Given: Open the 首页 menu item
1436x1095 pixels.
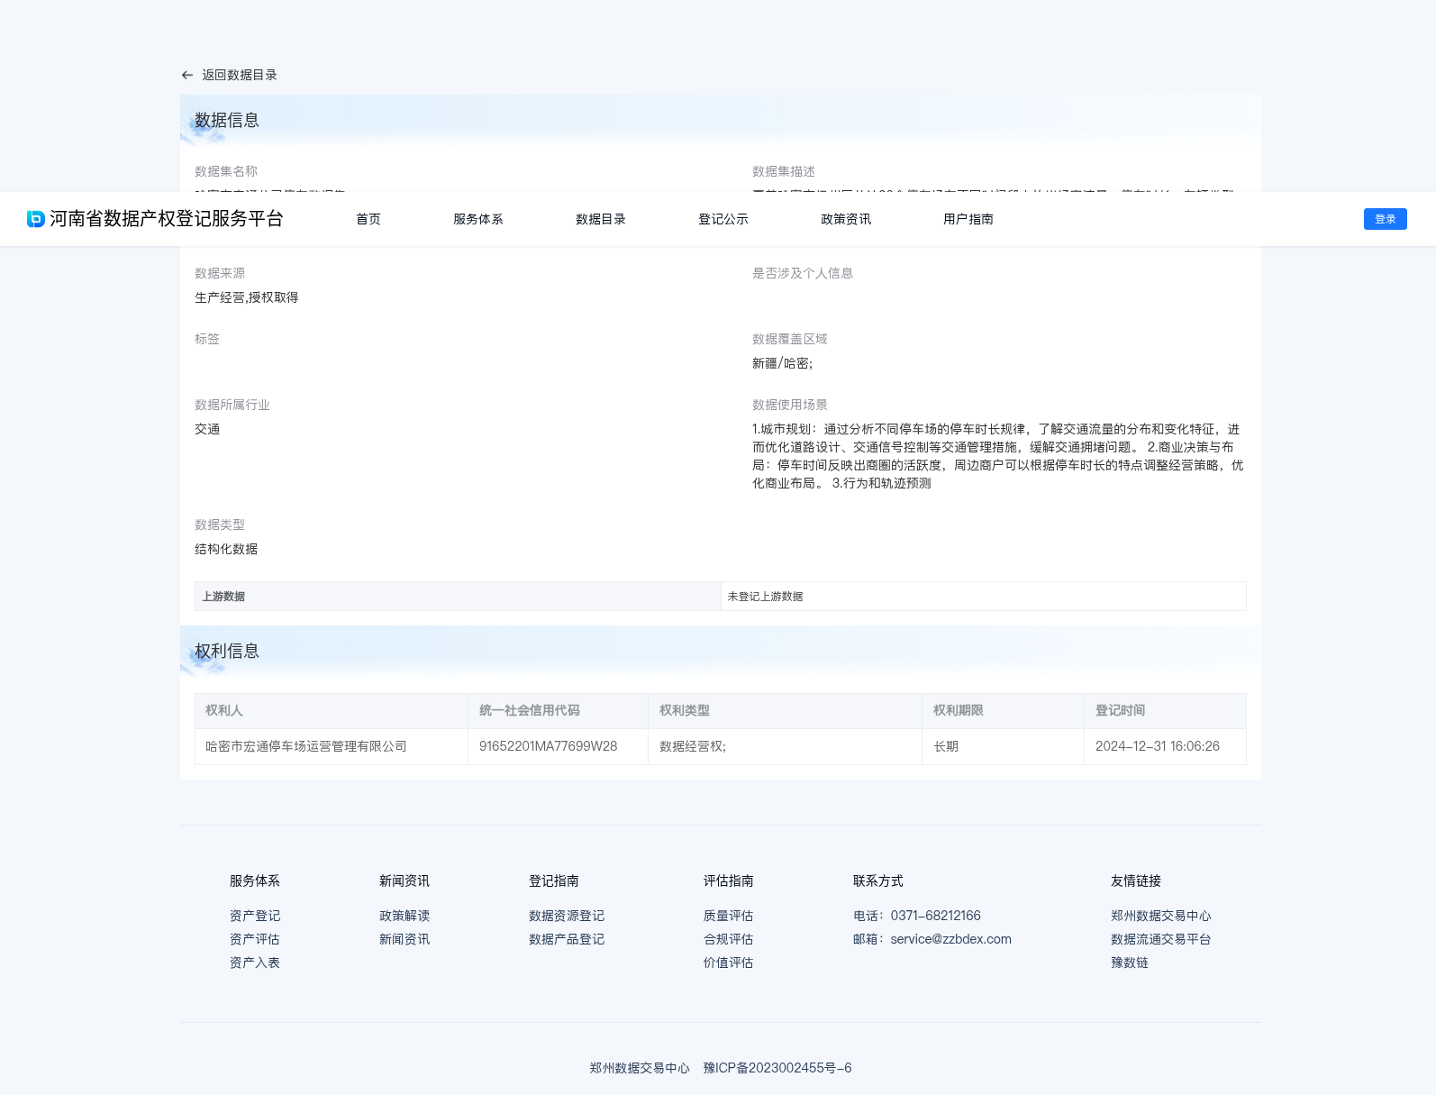Looking at the screenshot, I should pos(368,219).
